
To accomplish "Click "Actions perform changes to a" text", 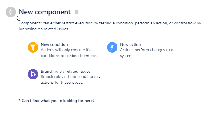I will pos(147,50).
